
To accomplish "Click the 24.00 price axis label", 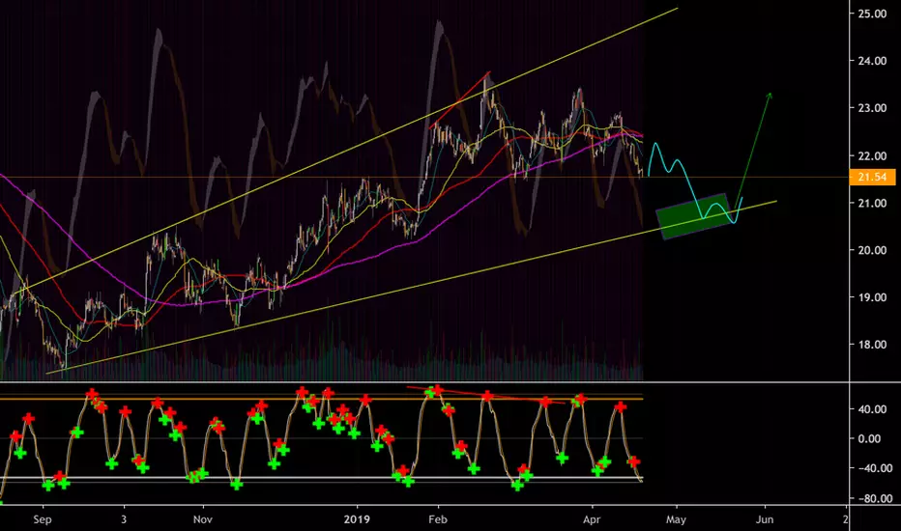I will coord(872,61).
